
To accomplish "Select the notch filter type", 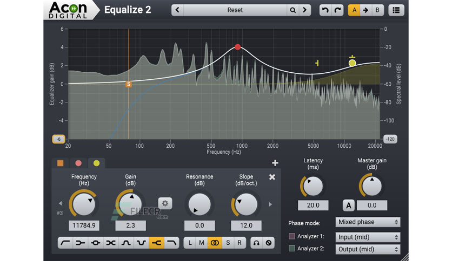I will 141,243.
